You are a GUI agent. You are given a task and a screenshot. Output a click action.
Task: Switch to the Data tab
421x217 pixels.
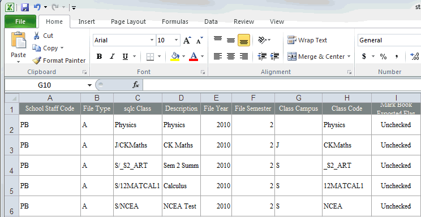pyautogui.click(x=211, y=21)
